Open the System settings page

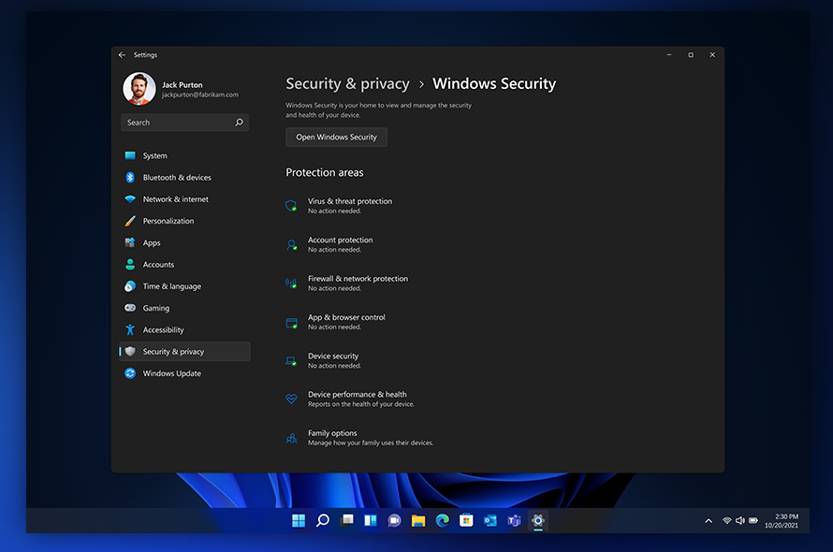click(x=154, y=156)
